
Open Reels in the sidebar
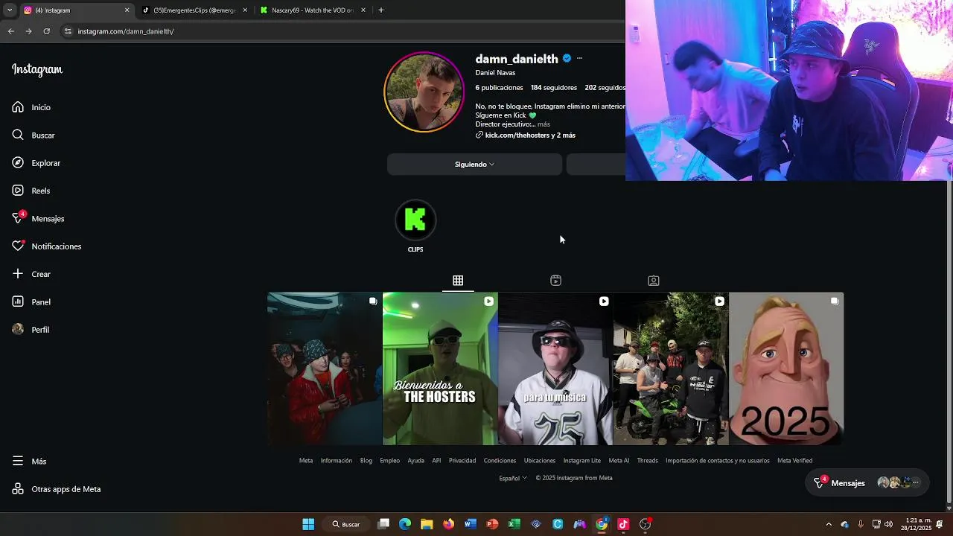31,191
